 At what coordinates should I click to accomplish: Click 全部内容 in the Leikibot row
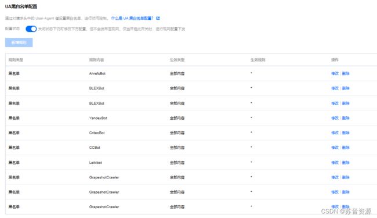177,163
